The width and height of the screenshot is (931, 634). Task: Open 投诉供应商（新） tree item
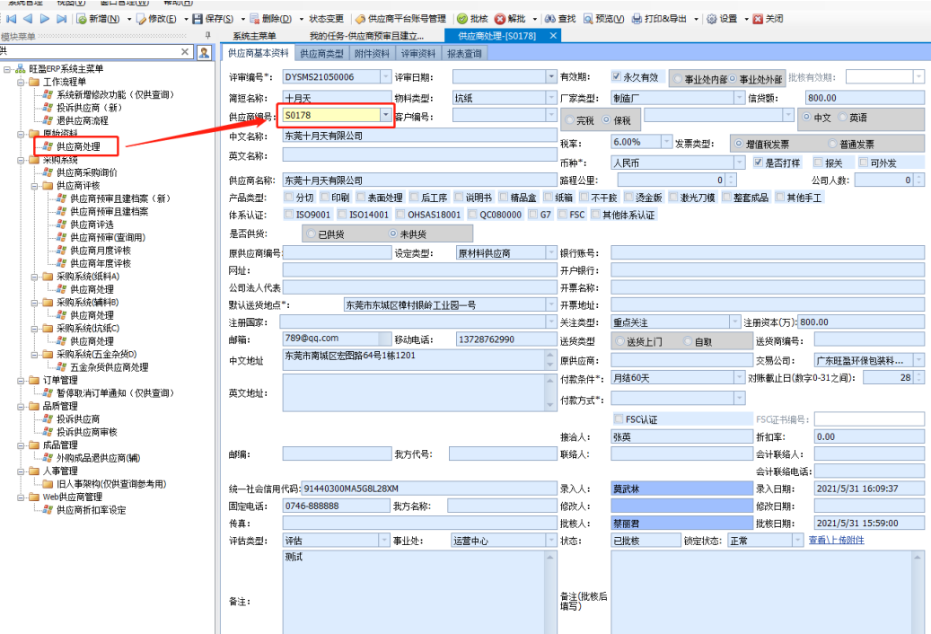point(89,108)
